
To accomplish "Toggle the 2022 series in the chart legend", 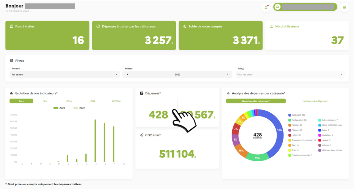I will (59, 108).
